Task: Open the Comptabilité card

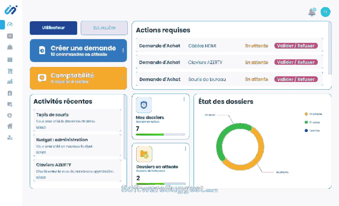Action: (x=78, y=78)
